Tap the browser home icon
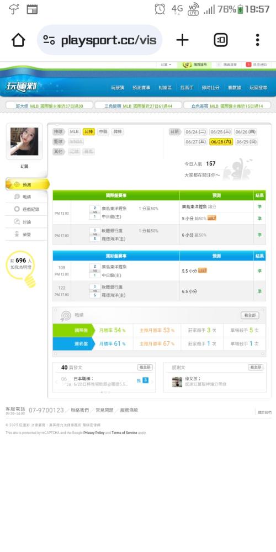Viewport: 276px width, 552px height. point(18,40)
